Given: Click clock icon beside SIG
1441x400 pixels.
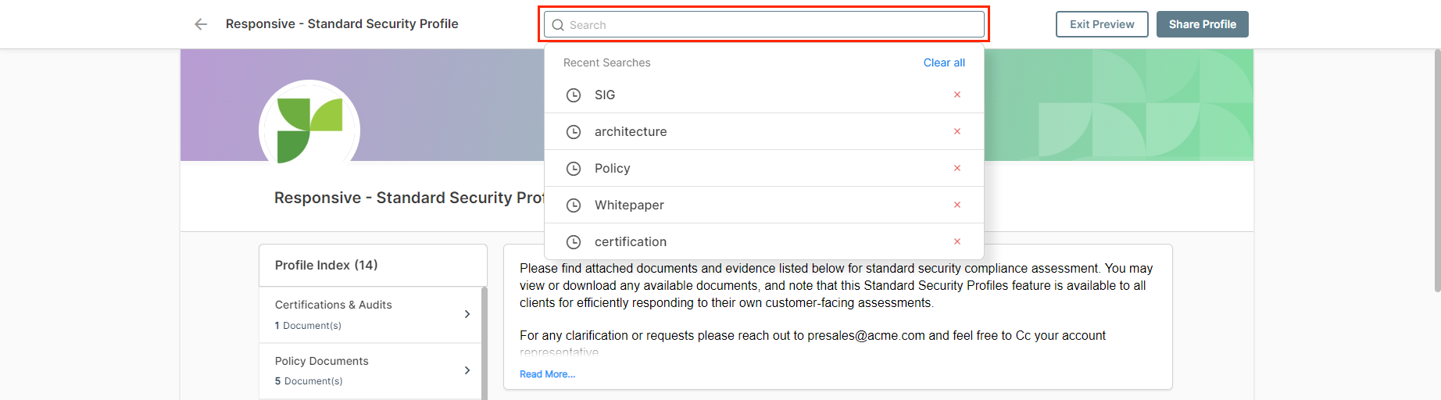Looking at the screenshot, I should pos(574,95).
